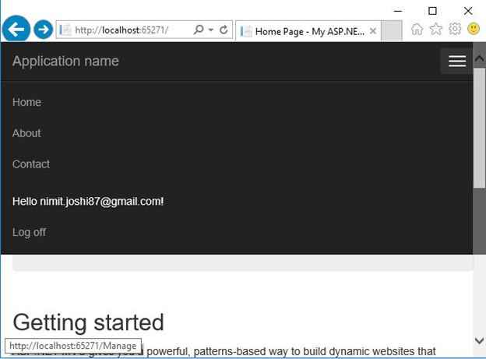
Task: Close the browser window
Action: pyautogui.click(x=468, y=11)
